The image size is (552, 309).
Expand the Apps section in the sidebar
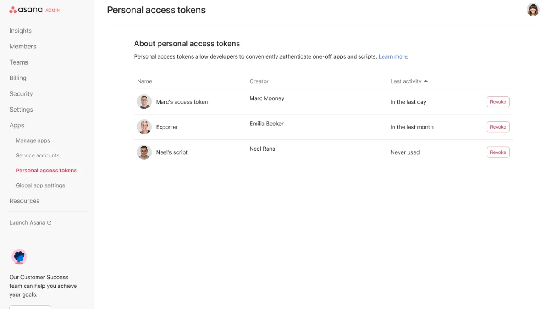pyautogui.click(x=17, y=125)
